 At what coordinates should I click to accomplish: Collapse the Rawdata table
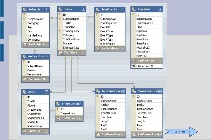coord(160,9)
